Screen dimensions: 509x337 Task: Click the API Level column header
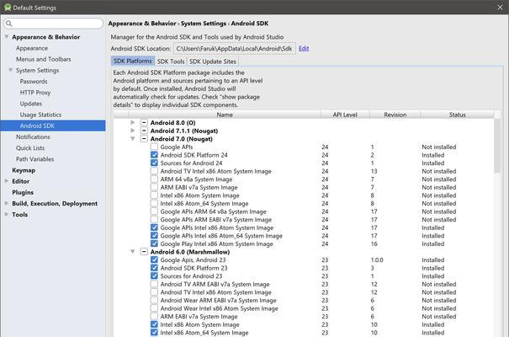click(344, 115)
